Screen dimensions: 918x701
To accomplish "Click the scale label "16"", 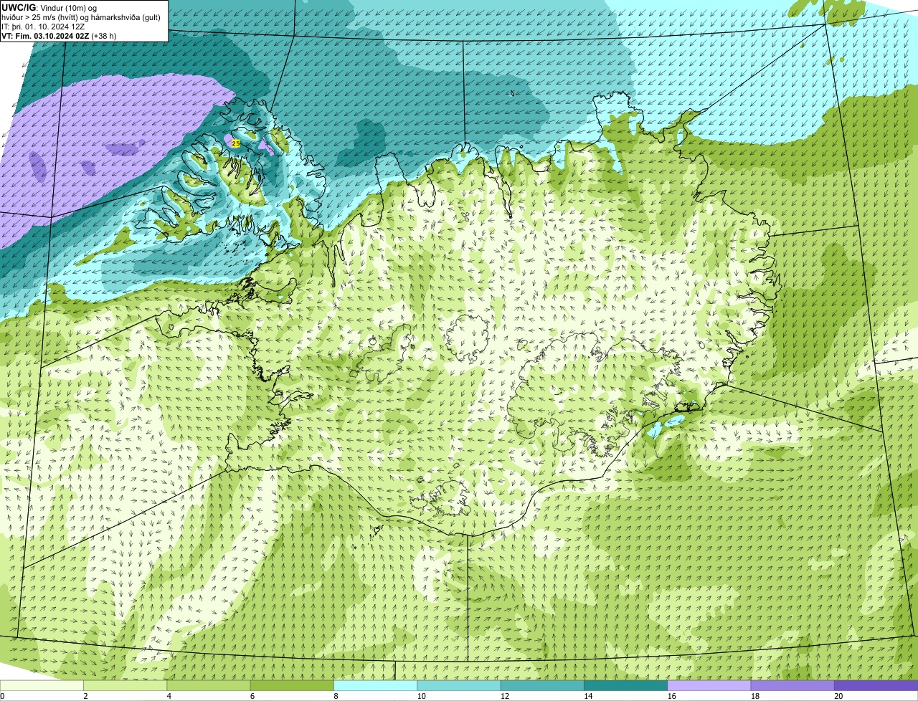I will (672, 696).
